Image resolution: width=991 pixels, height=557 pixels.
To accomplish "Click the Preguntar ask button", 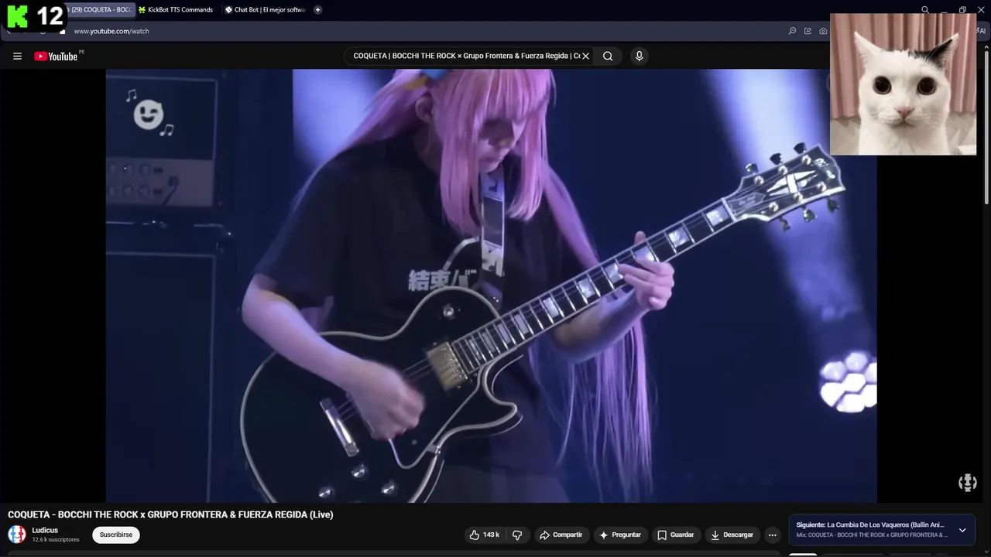I will [x=620, y=535].
